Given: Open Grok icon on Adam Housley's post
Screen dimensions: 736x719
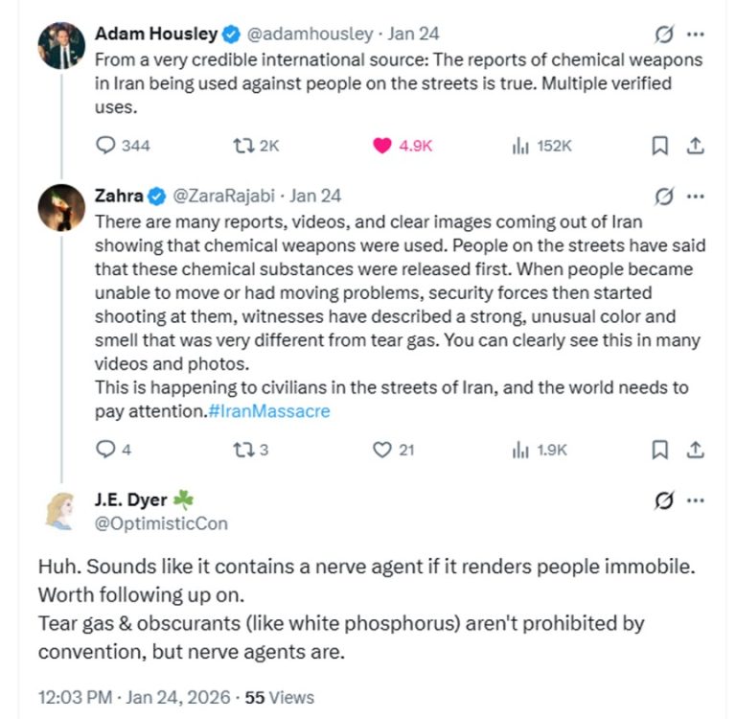Looking at the screenshot, I should (663, 35).
